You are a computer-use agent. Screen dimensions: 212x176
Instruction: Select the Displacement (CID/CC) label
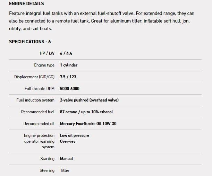[x=34, y=77]
